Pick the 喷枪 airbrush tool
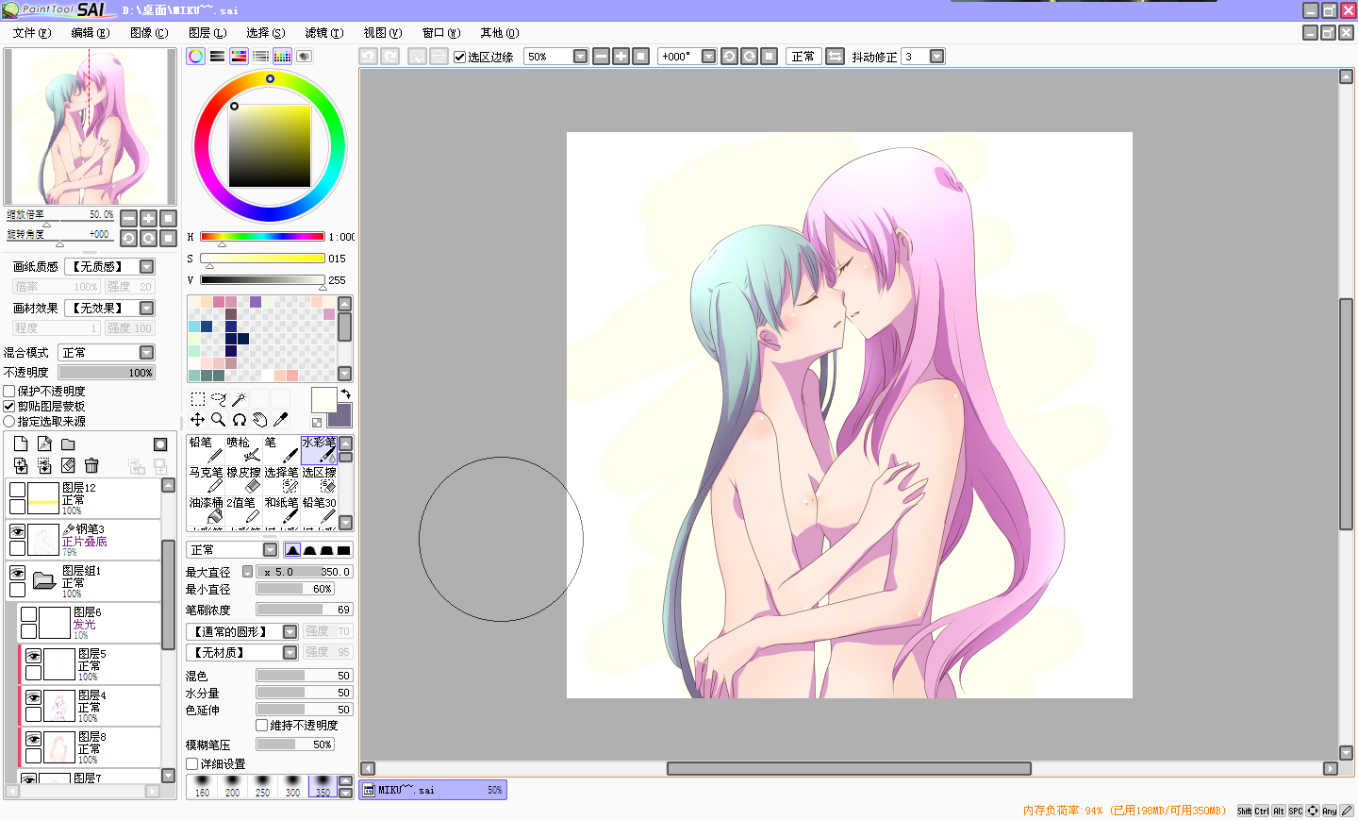This screenshot has width=1358, height=820. pyautogui.click(x=243, y=449)
